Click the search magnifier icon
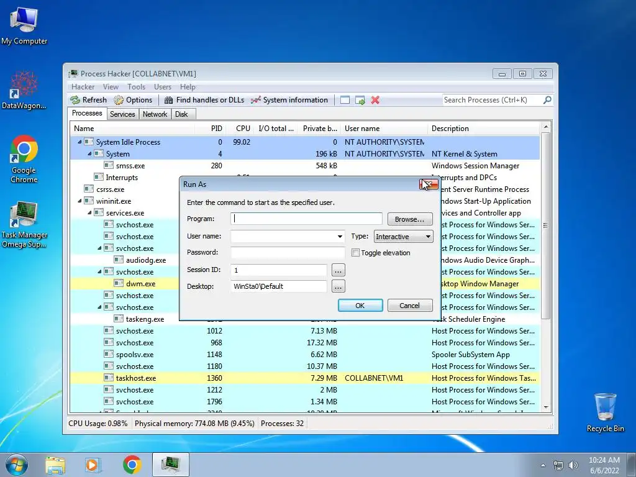The height and width of the screenshot is (477, 636). coord(547,100)
